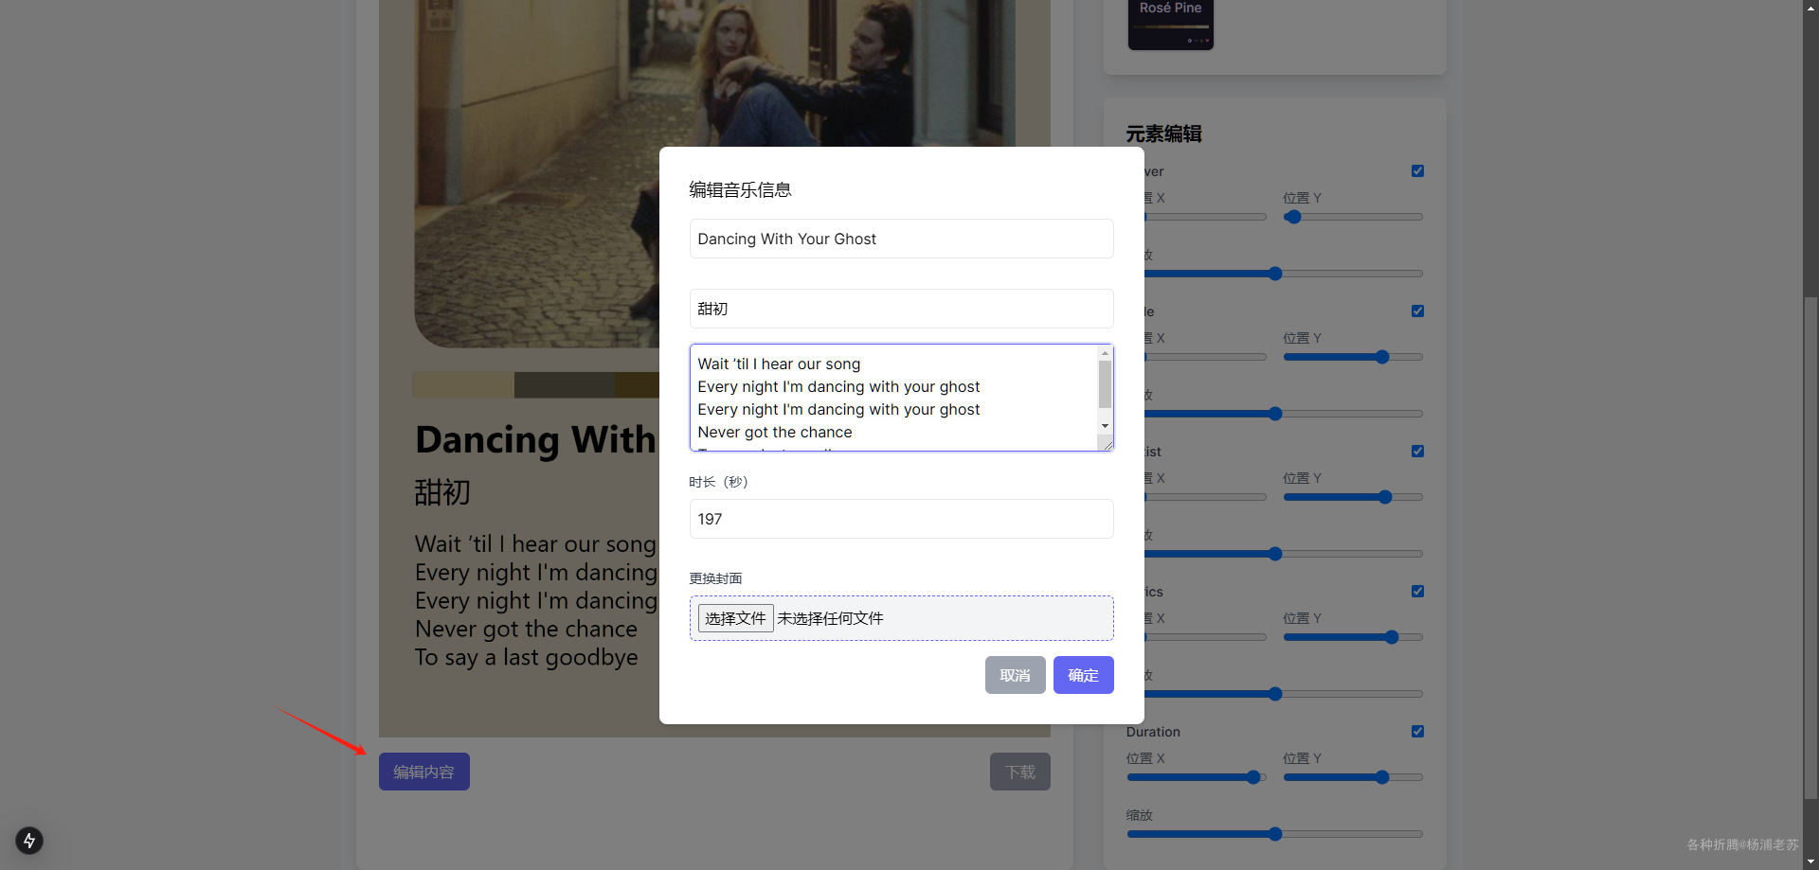Viewport: 1819px width, 870px height.
Task: Click the 甜初 artist name on the card
Action: tap(442, 492)
